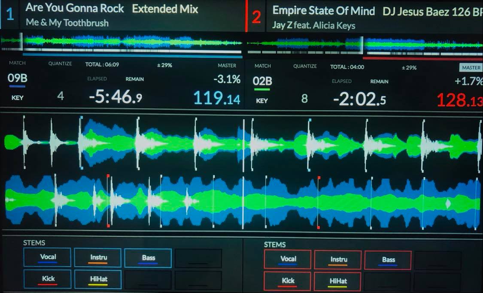Viewport: 483px width, 293px height.
Task: Toggle the Instru stem on deck 1
Action: pos(97,257)
